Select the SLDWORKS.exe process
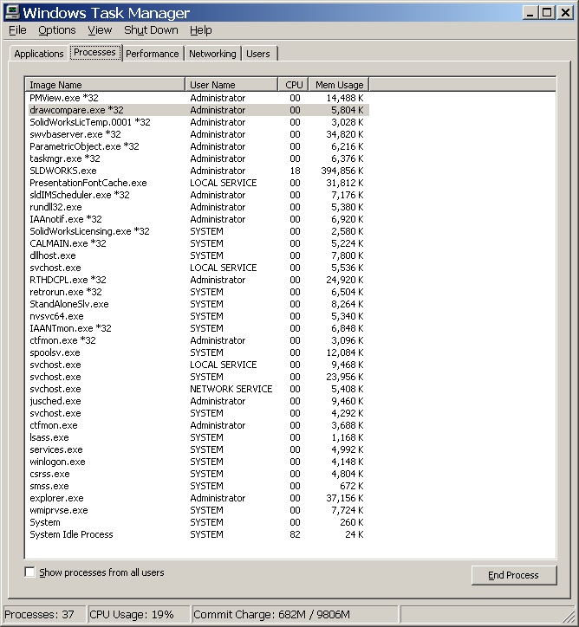This screenshot has height=627, width=579. point(198,171)
